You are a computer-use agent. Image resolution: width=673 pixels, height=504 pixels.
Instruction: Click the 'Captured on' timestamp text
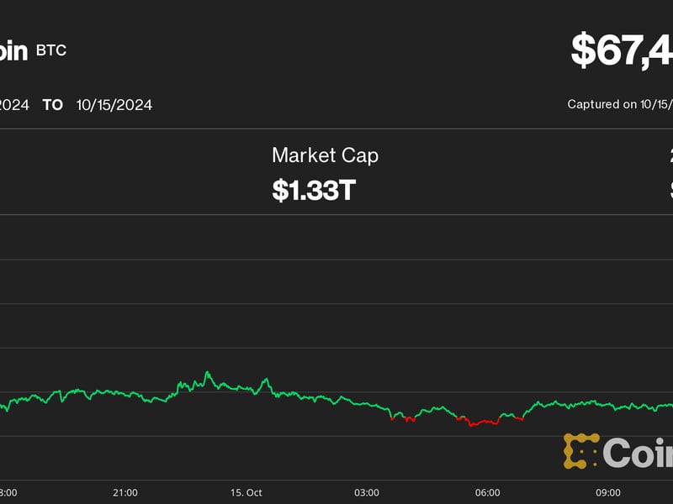(x=619, y=104)
